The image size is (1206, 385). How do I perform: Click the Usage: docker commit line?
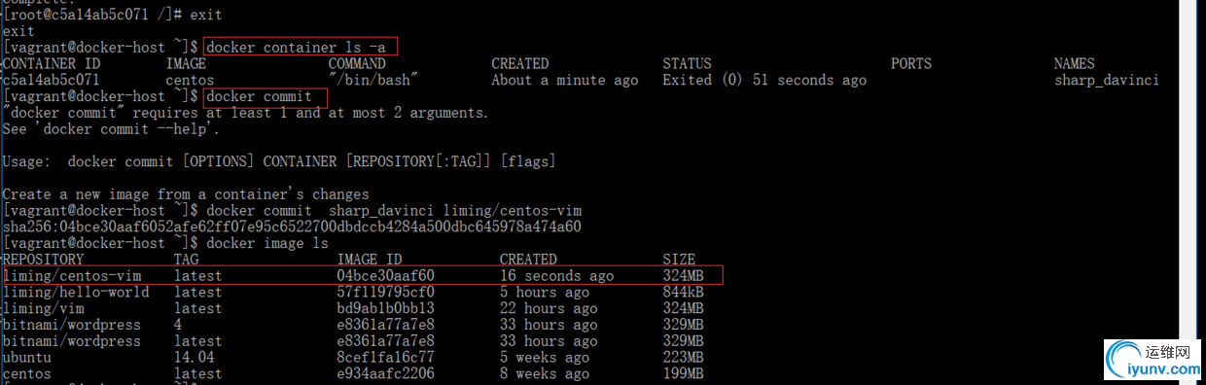279,161
